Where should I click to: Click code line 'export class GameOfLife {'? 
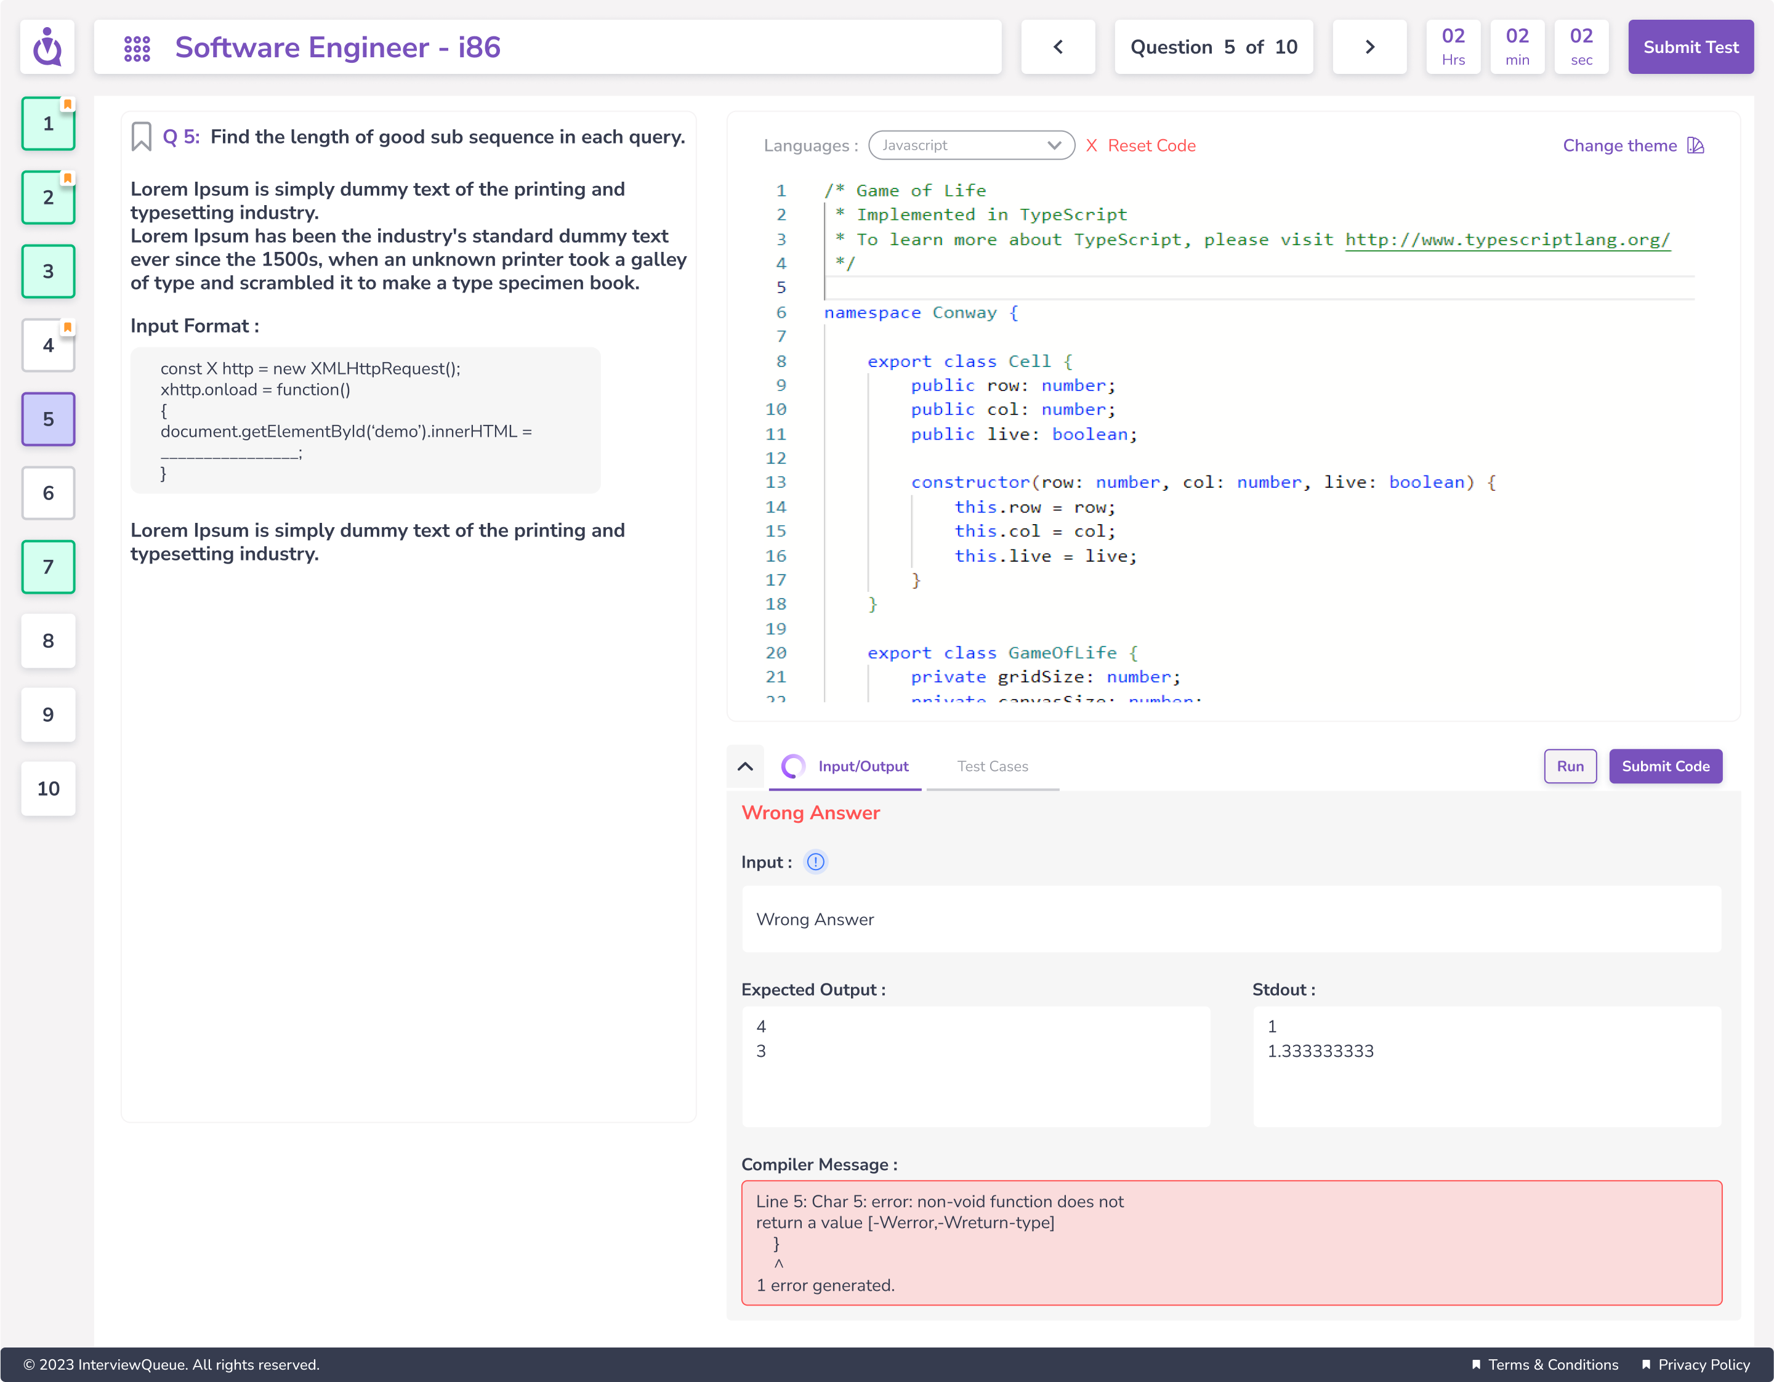click(1002, 653)
